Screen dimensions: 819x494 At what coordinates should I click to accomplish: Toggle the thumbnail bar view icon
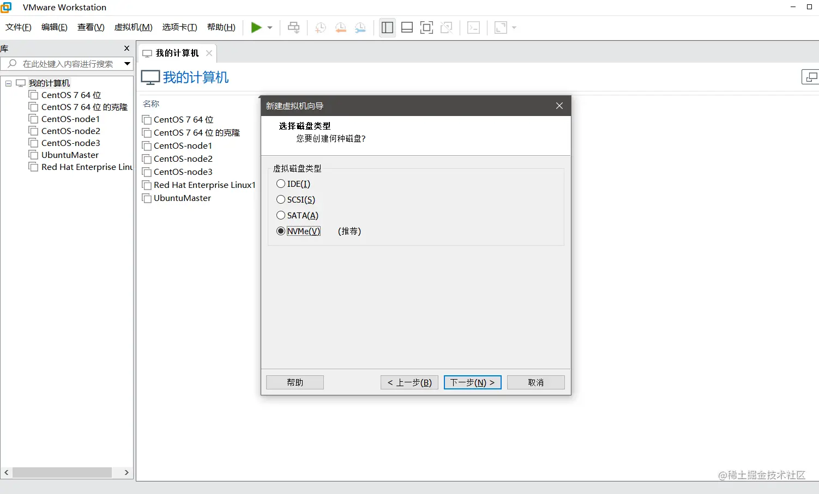(x=407, y=27)
